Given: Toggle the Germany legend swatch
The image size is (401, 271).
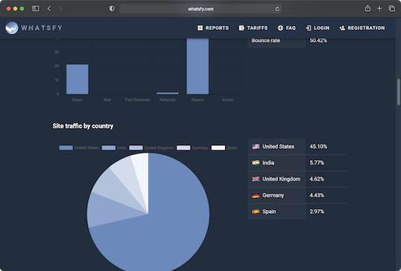Looking at the screenshot, I should coord(183,147).
